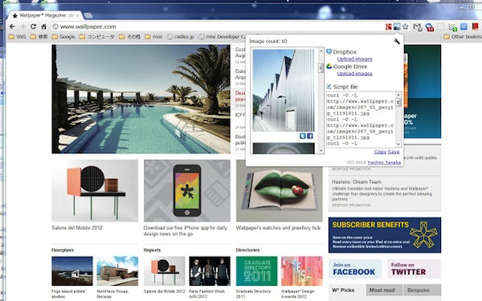Image resolution: width=482 pixels, height=301 pixels.
Task: Click the browser back arrow
Action: click(x=12, y=26)
